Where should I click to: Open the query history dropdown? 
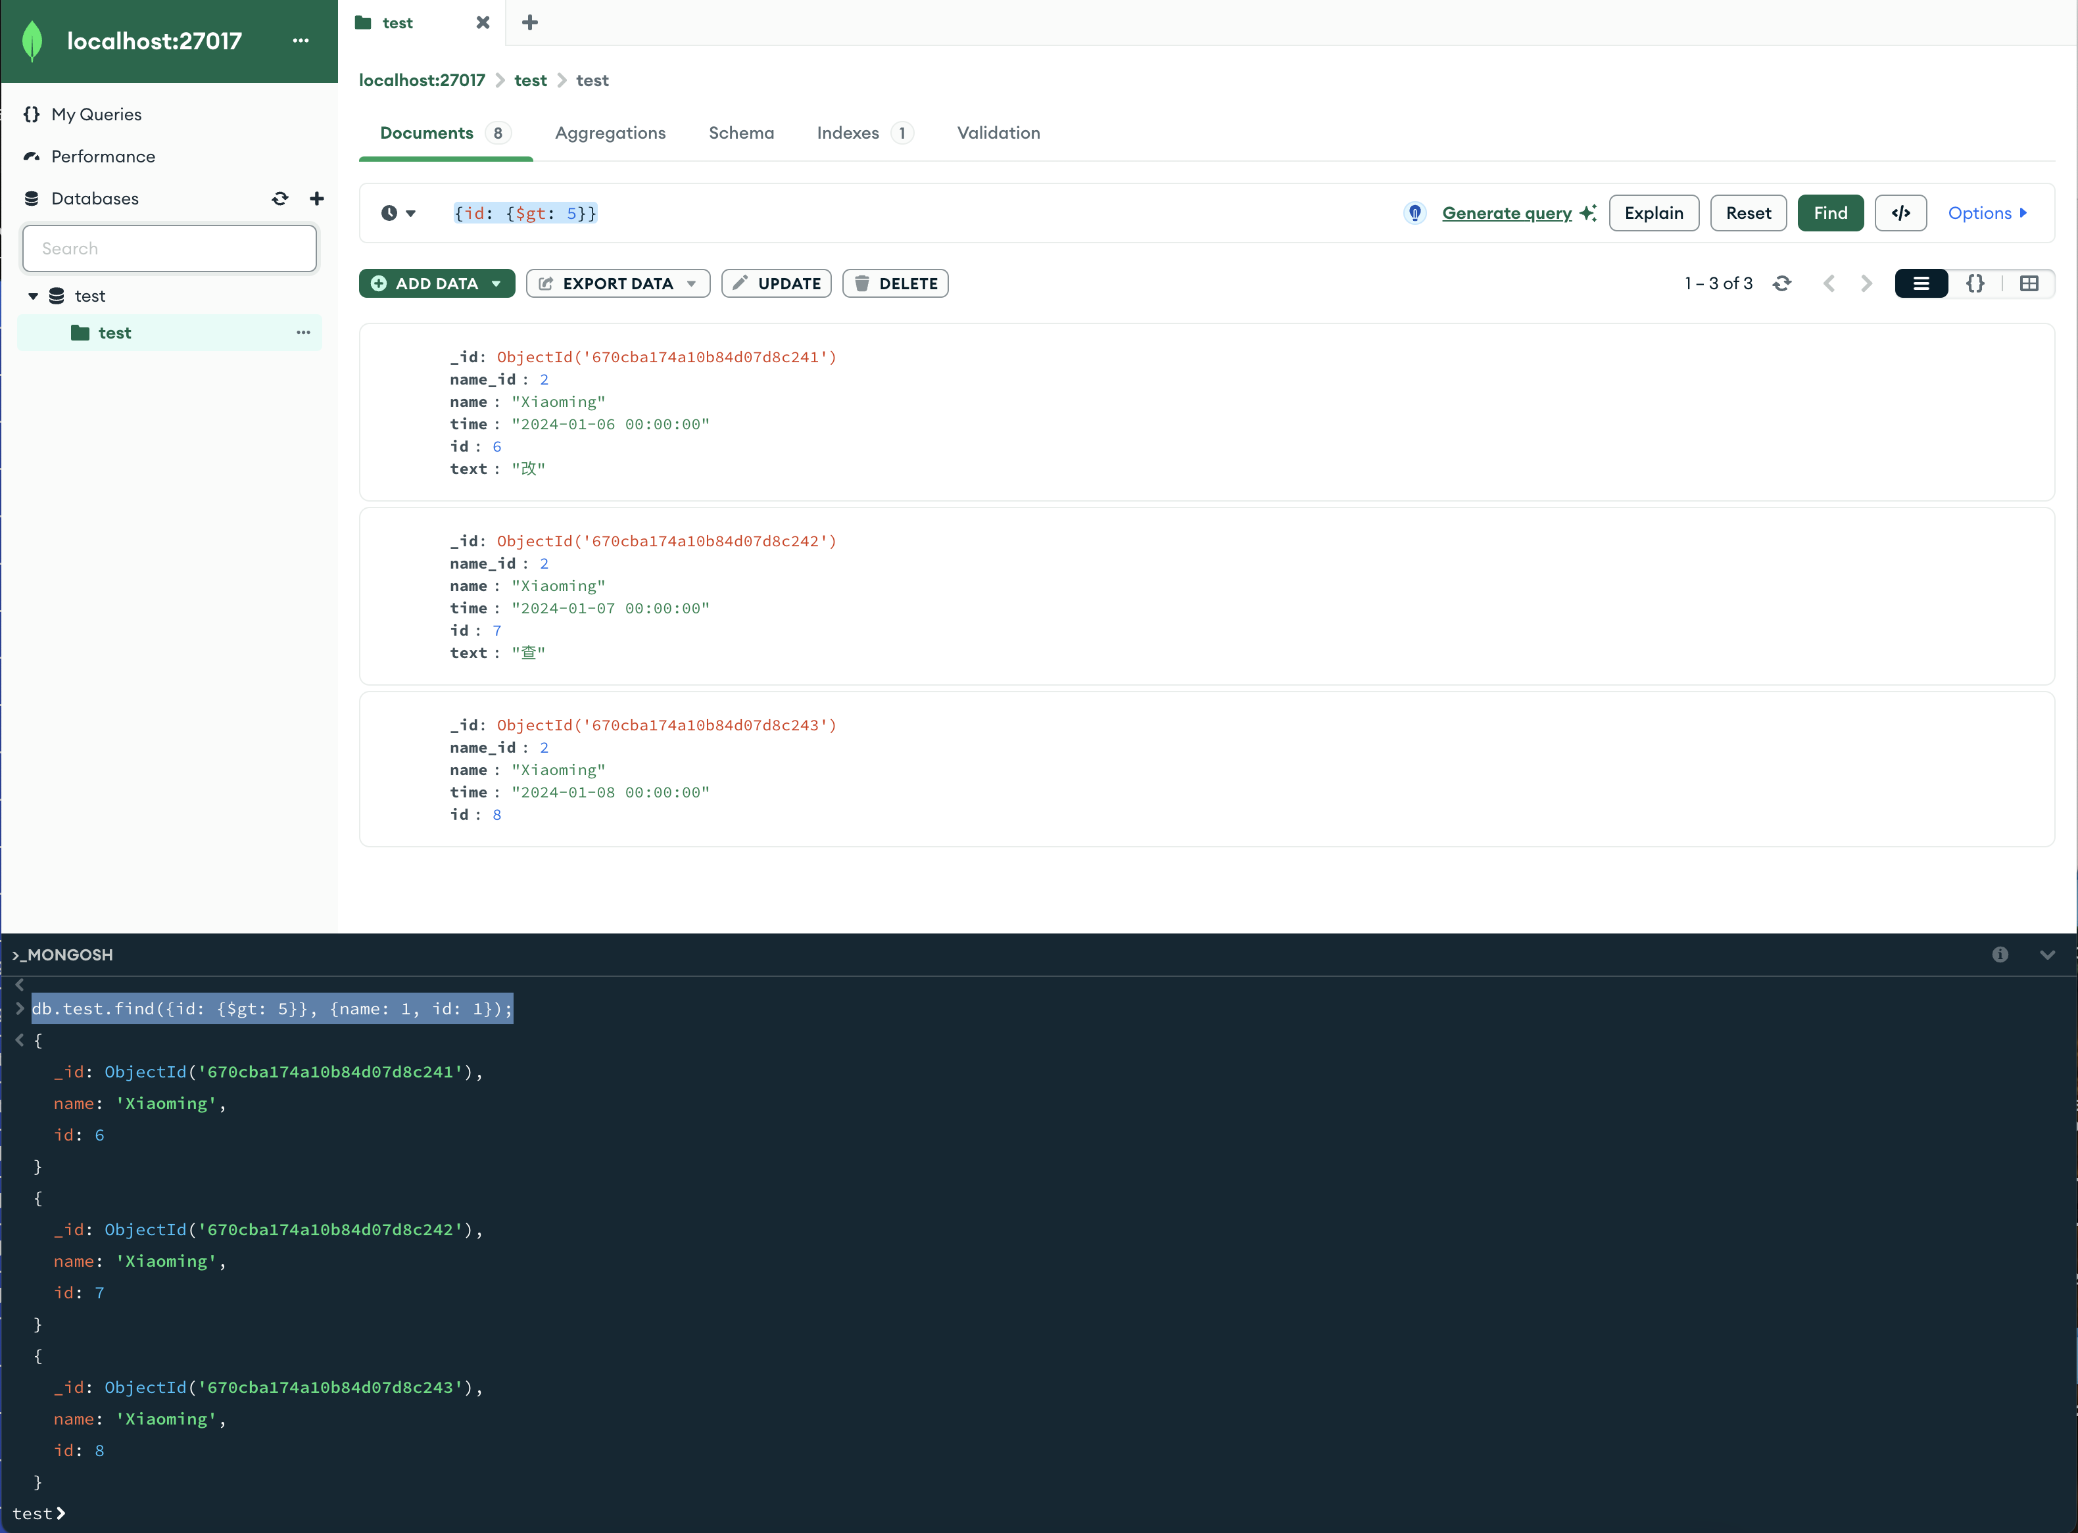(398, 214)
